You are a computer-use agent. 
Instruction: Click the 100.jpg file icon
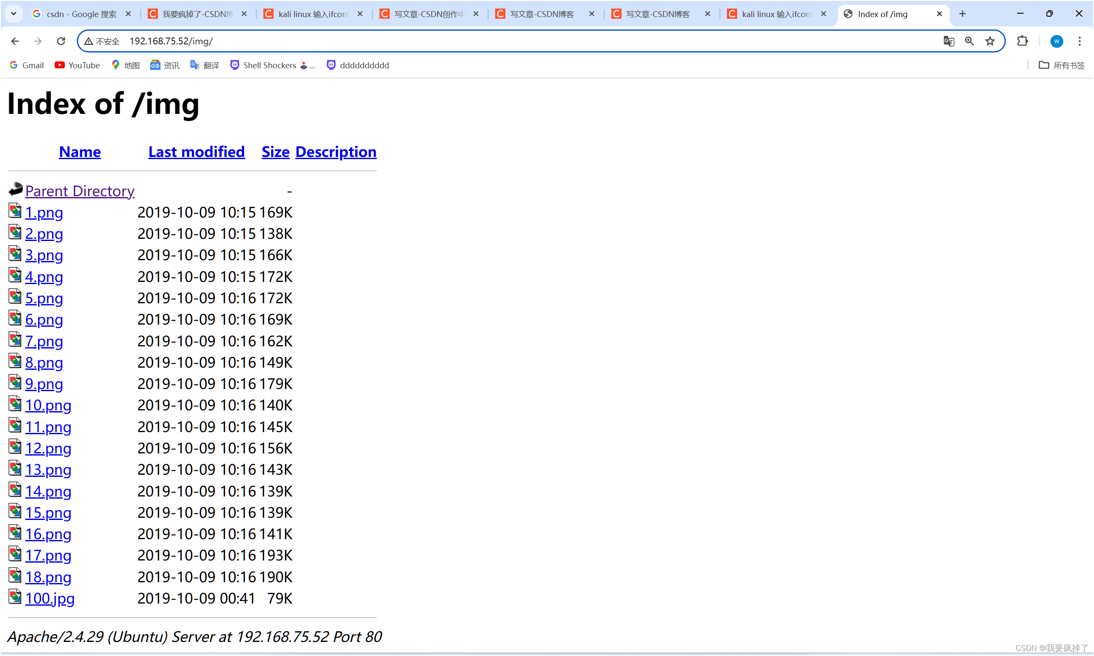[15, 598]
